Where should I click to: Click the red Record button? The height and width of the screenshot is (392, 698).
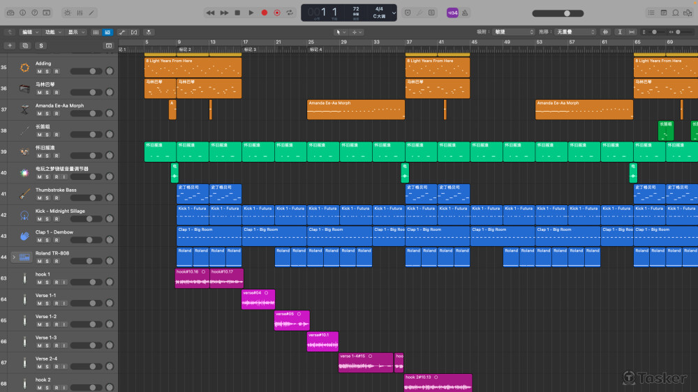click(x=265, y=13)
